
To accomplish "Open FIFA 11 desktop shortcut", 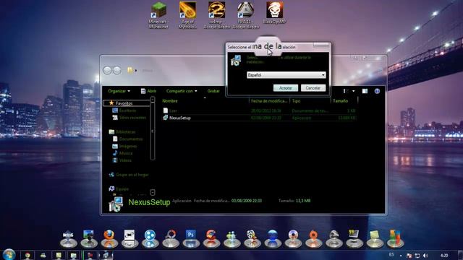I will 246,15.
